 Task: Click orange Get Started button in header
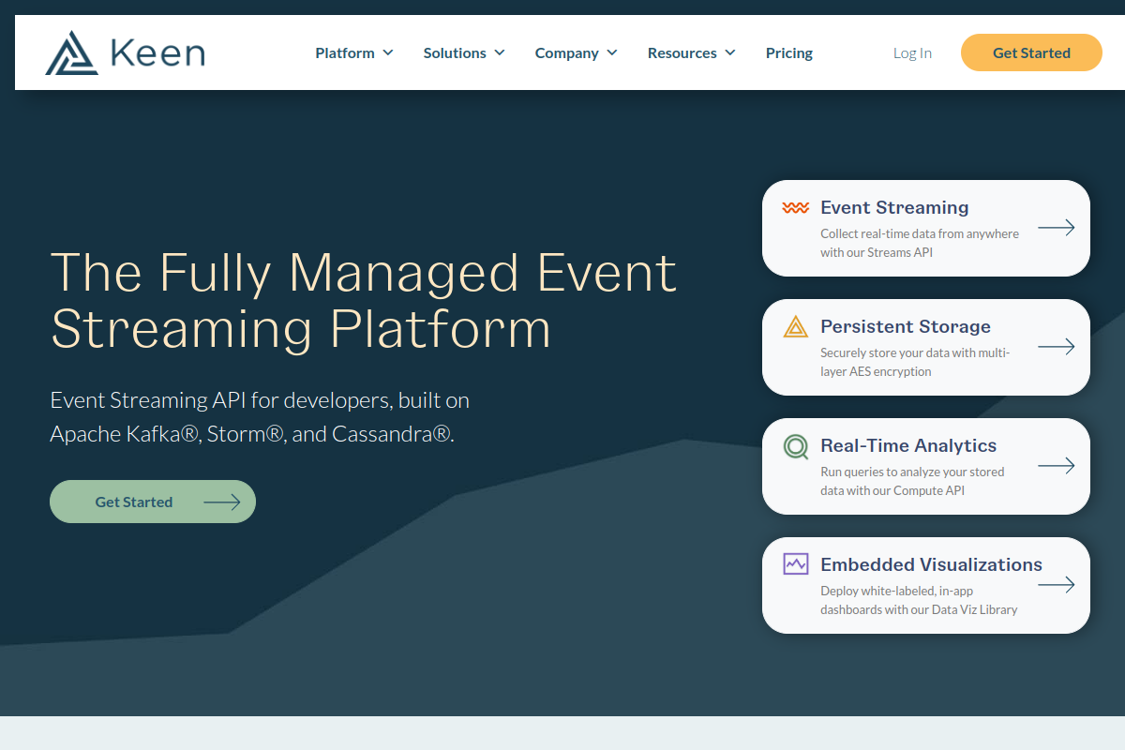(1031, 52)
